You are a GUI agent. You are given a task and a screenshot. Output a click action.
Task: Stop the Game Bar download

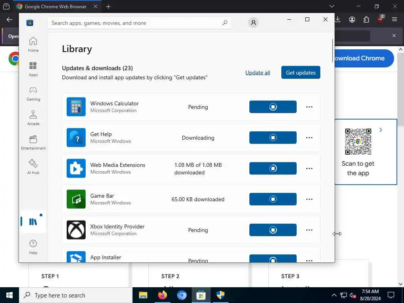click(x=273, y=199)
